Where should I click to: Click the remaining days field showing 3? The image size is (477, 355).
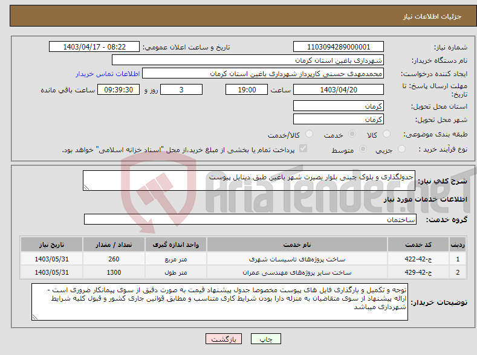[181, 89]
